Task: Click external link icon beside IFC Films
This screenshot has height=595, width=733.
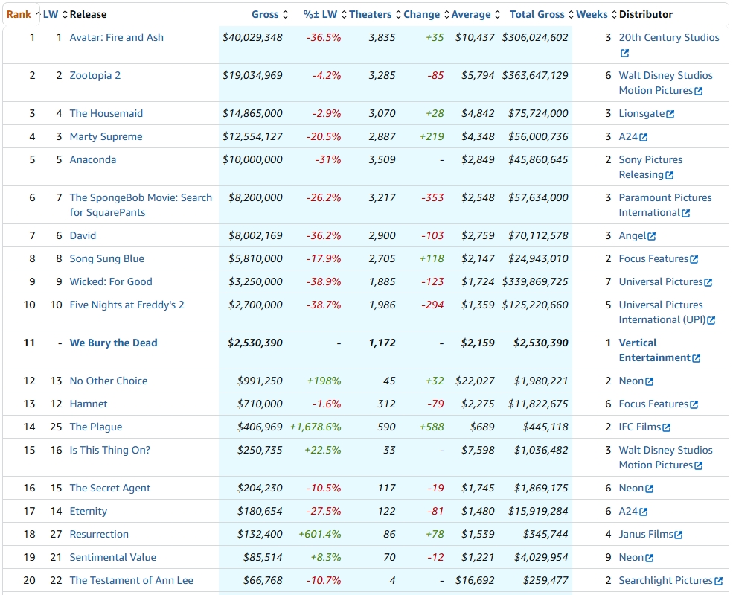Action: point(666,427)
